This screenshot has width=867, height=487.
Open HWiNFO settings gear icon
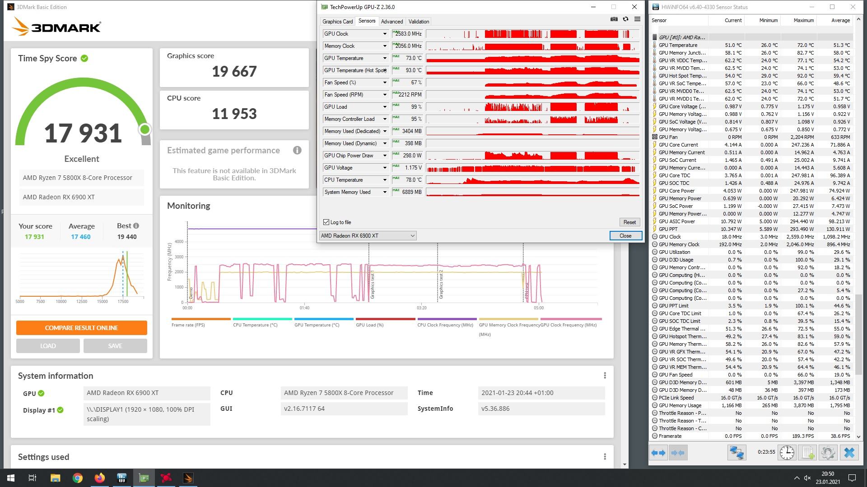[828, 452]
